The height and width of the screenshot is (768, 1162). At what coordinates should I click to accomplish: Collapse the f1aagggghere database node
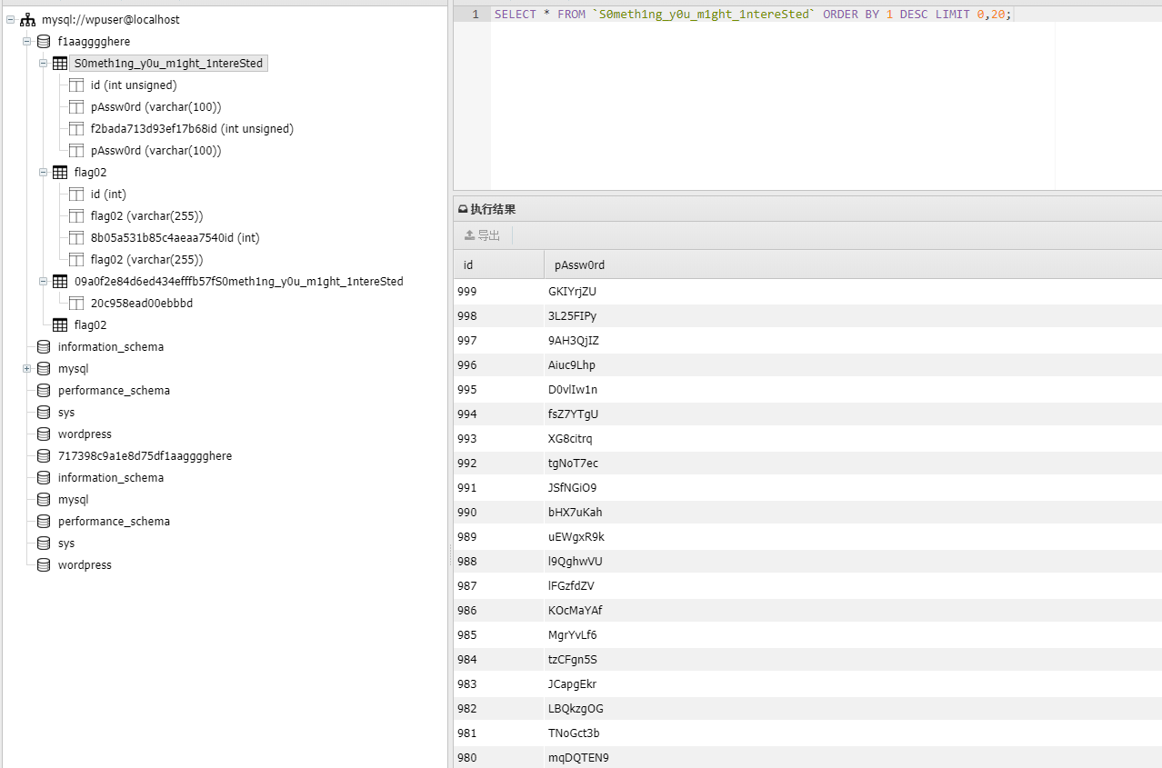(27, 41)
